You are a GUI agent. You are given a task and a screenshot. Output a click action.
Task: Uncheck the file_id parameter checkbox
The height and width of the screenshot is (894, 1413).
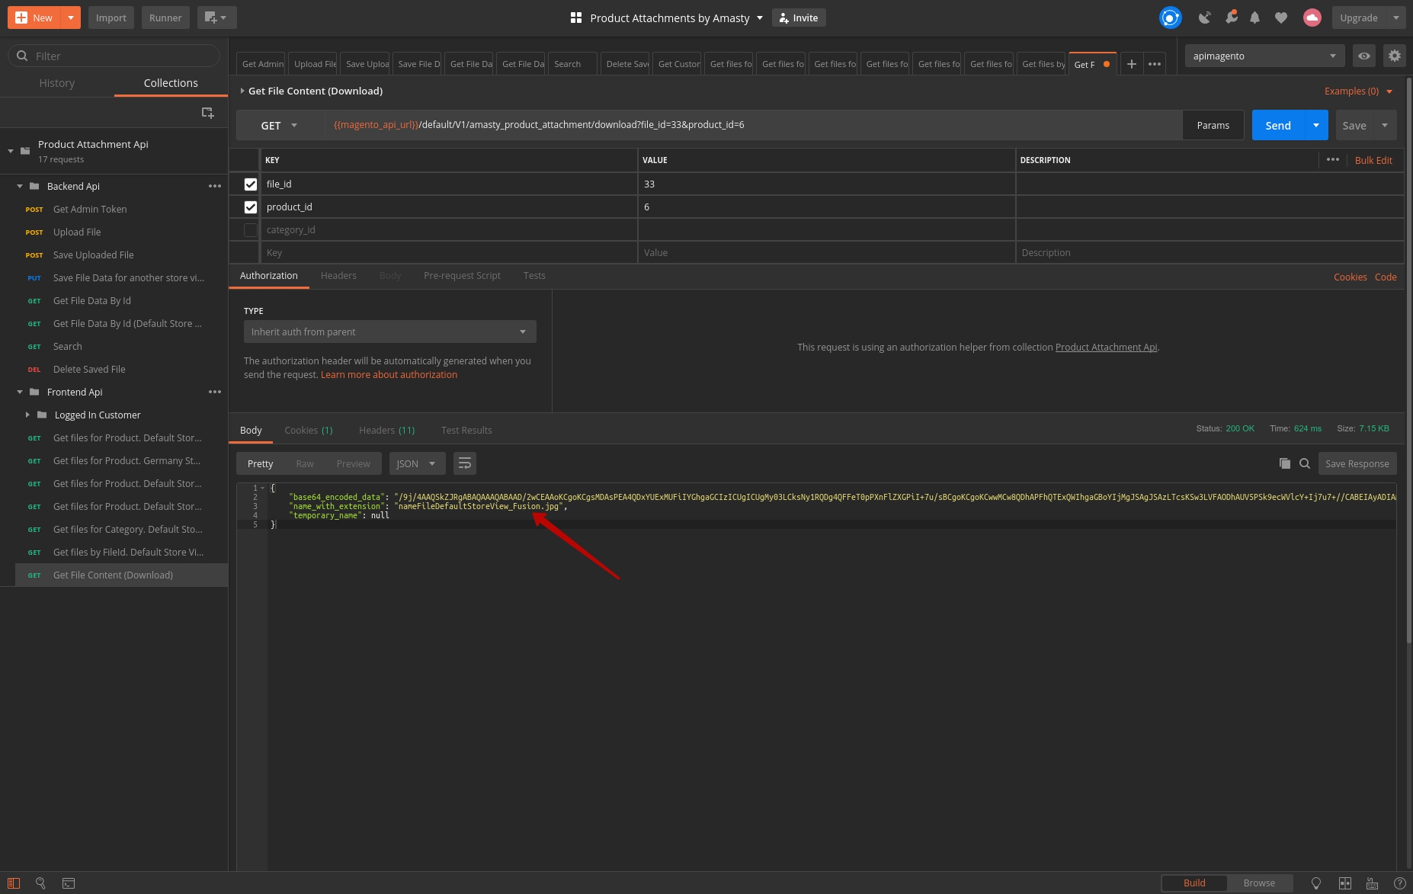pos(250,184)
